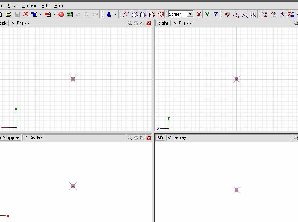Click the fit-to-view bracket icon in UV Mapper
The width and height of the screenshot is (298, 222).
pos(142,138)
